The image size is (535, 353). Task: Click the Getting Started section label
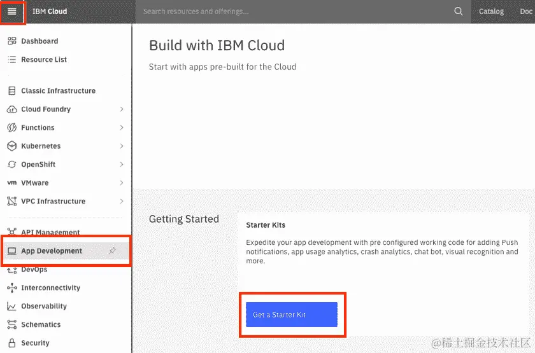click(184, 219)
